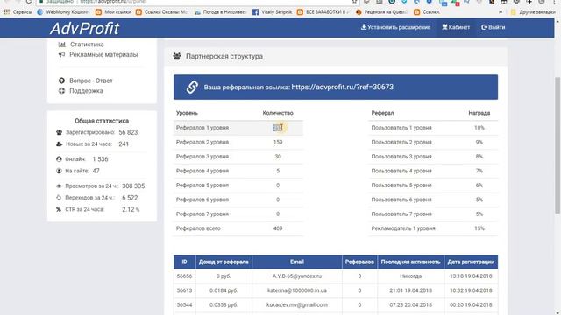Open the Поддержка sidebar link
The image size is (561, 315).
pyautogui.click(x=86, y=91)
